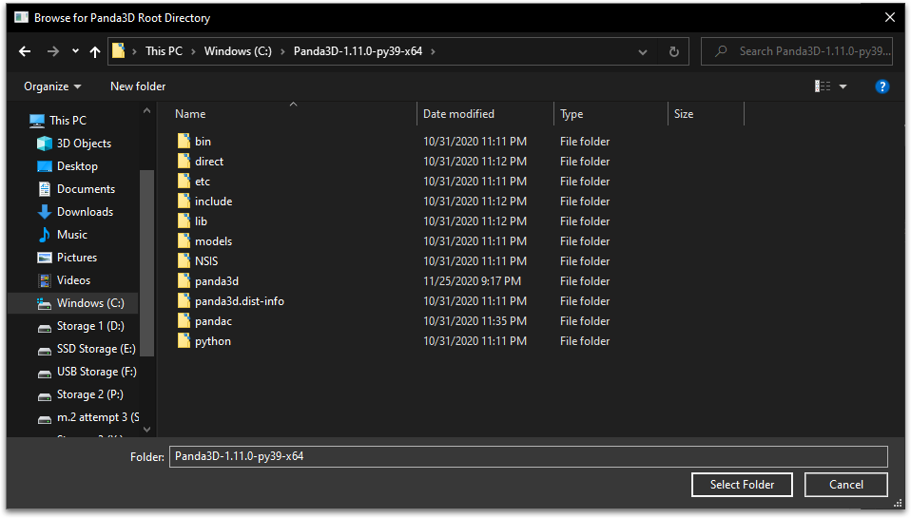This screenshot has width=911, height=518.
Task: Open 3D Objects in navigation pane
Action: [84, 144]
